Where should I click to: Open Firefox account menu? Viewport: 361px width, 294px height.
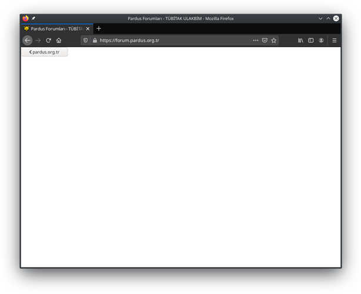tap(321, 41)
